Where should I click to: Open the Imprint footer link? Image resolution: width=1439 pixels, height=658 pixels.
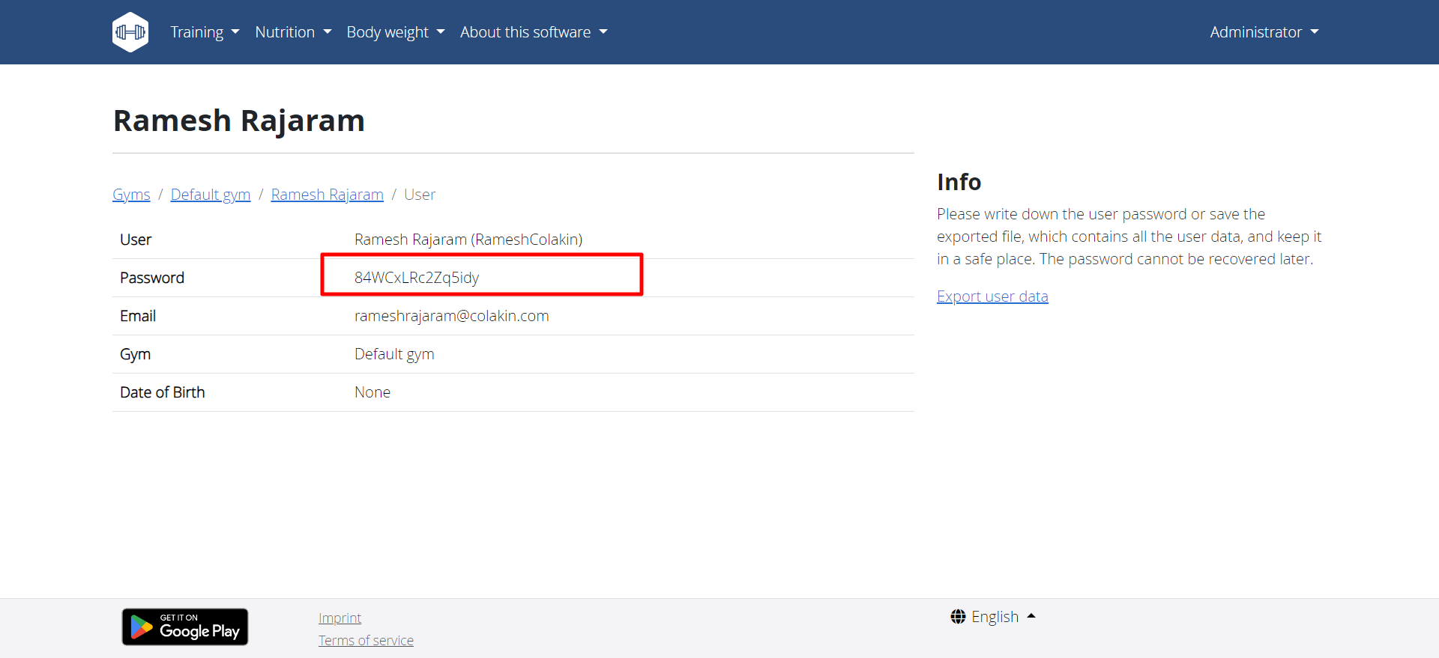point(340,618)
